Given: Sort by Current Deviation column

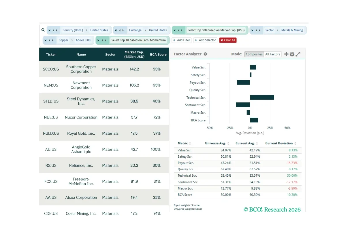Looking at the screenshot, I should pyautogui.click(x=281, y=143).
